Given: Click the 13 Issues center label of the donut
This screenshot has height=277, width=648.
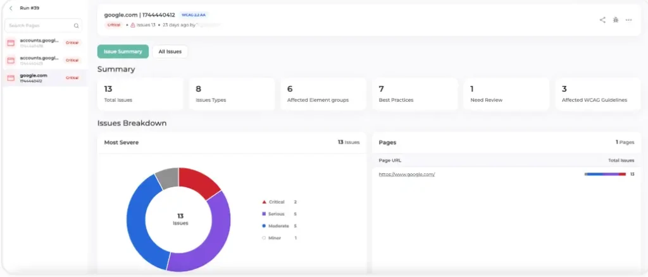Looking at the screenshot, I should pos(180,219).
